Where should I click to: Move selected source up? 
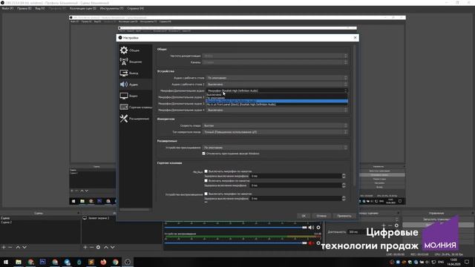106,247
